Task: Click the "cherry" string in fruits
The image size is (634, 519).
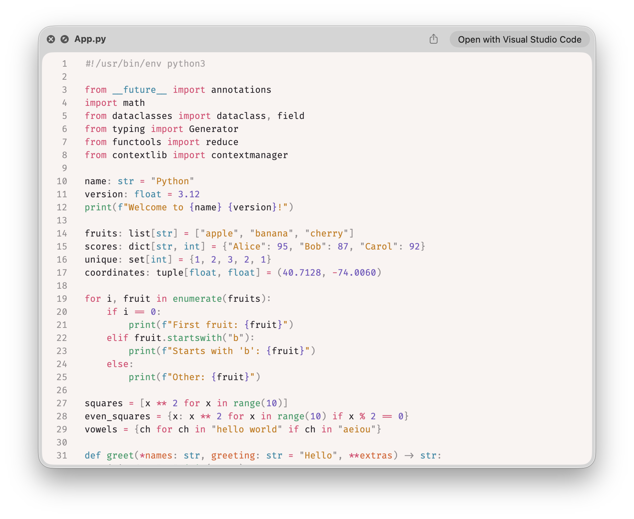Action: pyautogui.click(x=326, y=233)
